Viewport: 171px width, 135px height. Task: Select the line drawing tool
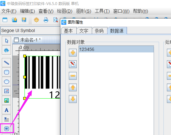[x=7, y=63]
